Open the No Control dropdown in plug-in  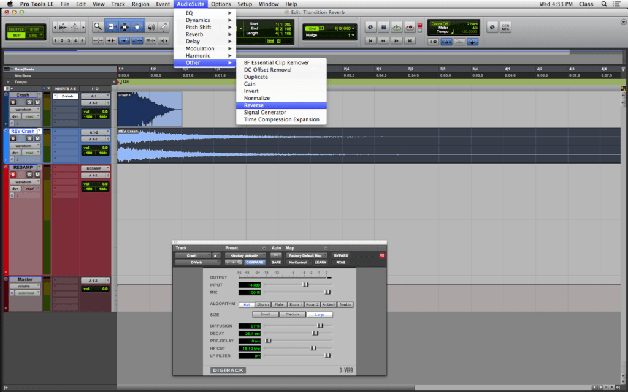coord(299,262)
